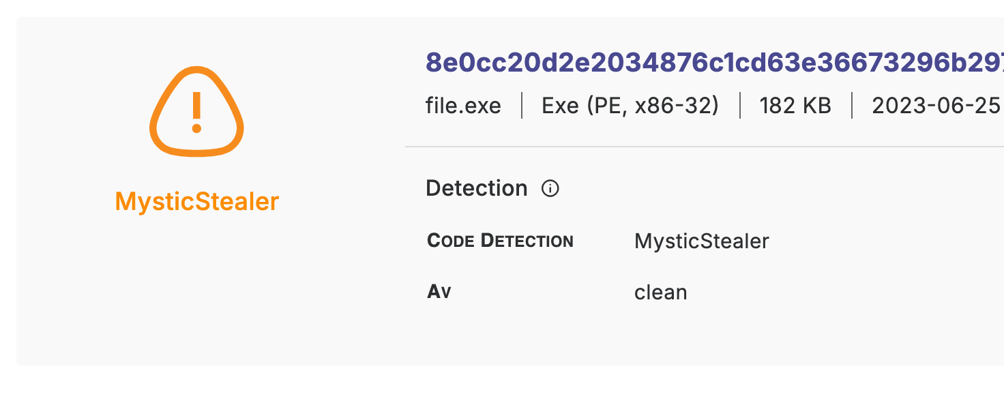Select the clean Av result value
Image resolution: width=1004 pixels, height=401 pixels.
(x=660, y=293)
